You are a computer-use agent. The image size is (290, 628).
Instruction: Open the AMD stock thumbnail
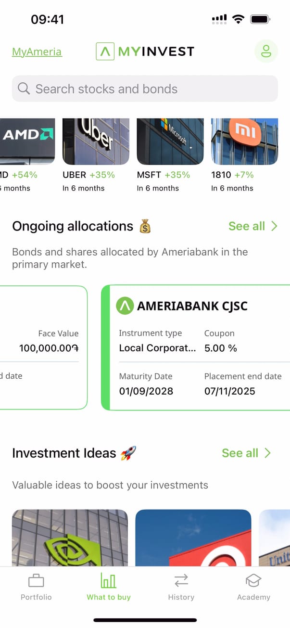coord(27,141)
